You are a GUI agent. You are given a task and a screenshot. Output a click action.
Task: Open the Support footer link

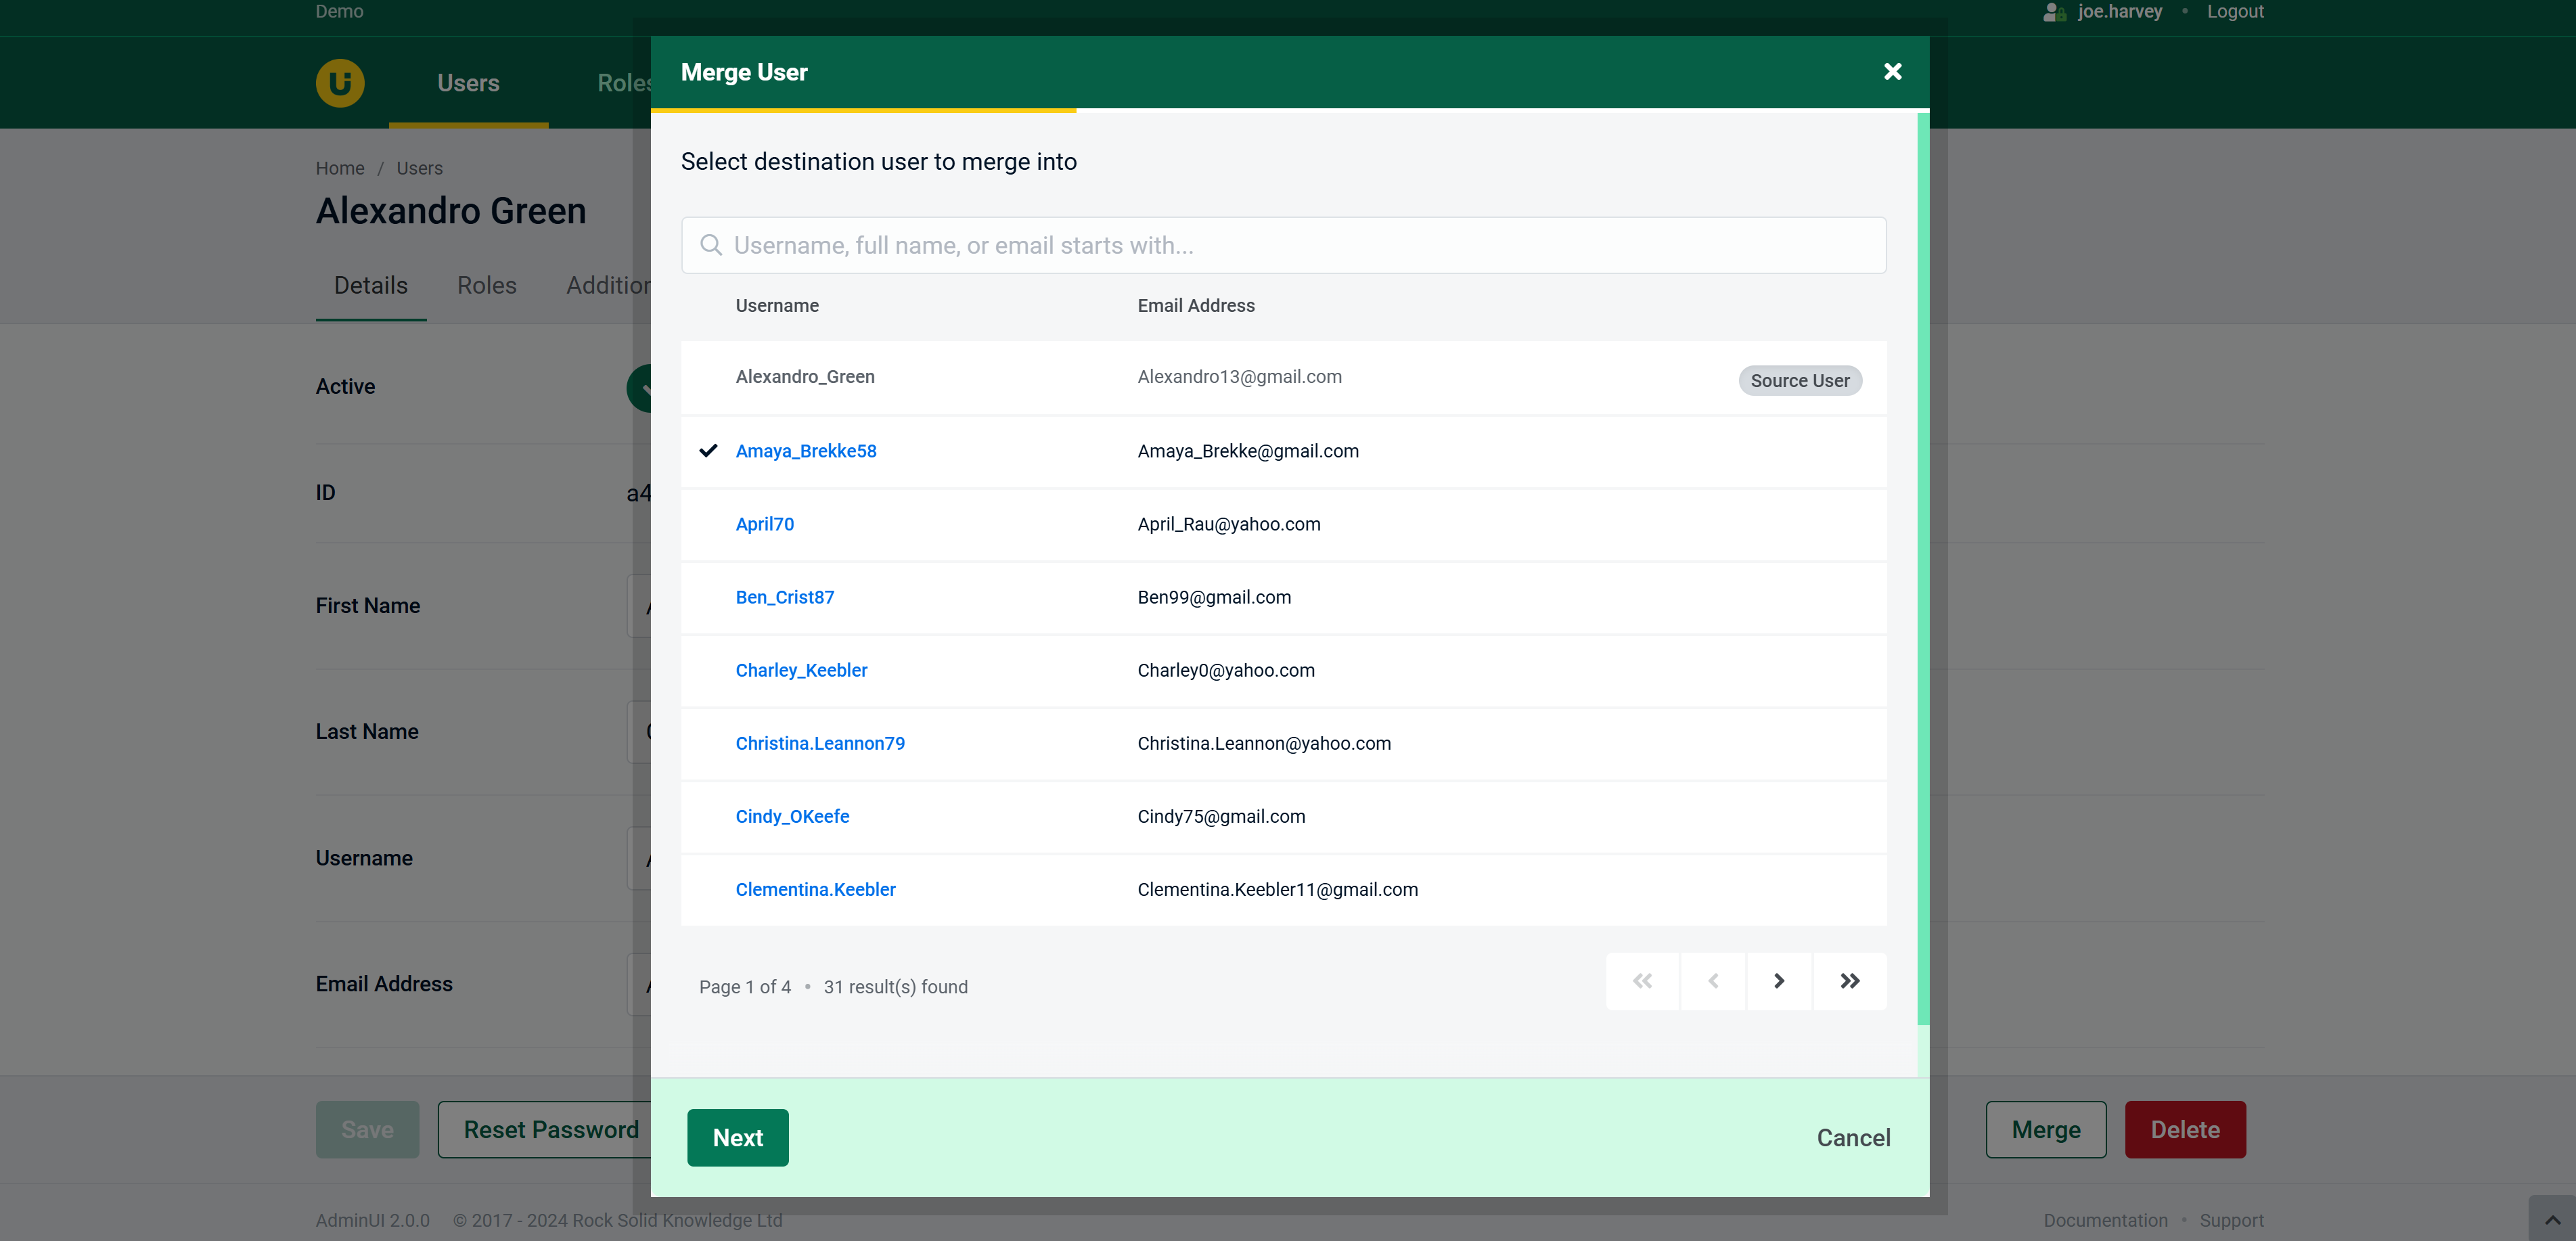(2231, 1220)
